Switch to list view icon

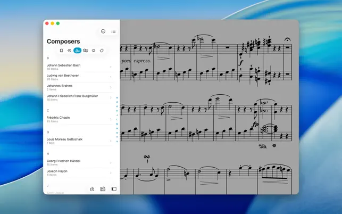[113, 31]
